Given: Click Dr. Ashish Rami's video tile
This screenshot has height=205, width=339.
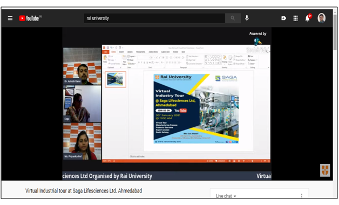Looking at the screenshot, I should click(x=82, y=66).
